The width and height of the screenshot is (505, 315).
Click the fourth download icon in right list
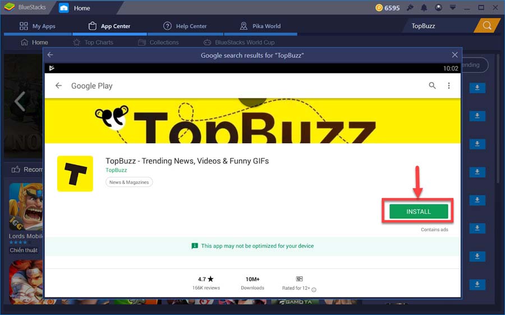[478, 172]
